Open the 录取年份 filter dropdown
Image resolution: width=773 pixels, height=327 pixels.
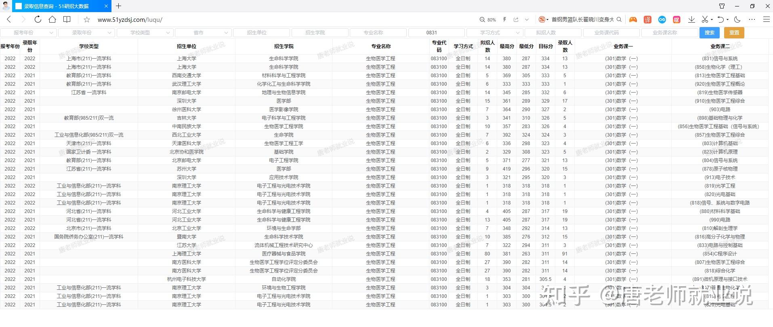pos(86,33)
